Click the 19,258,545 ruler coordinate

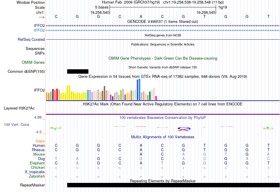coord(206,12)
